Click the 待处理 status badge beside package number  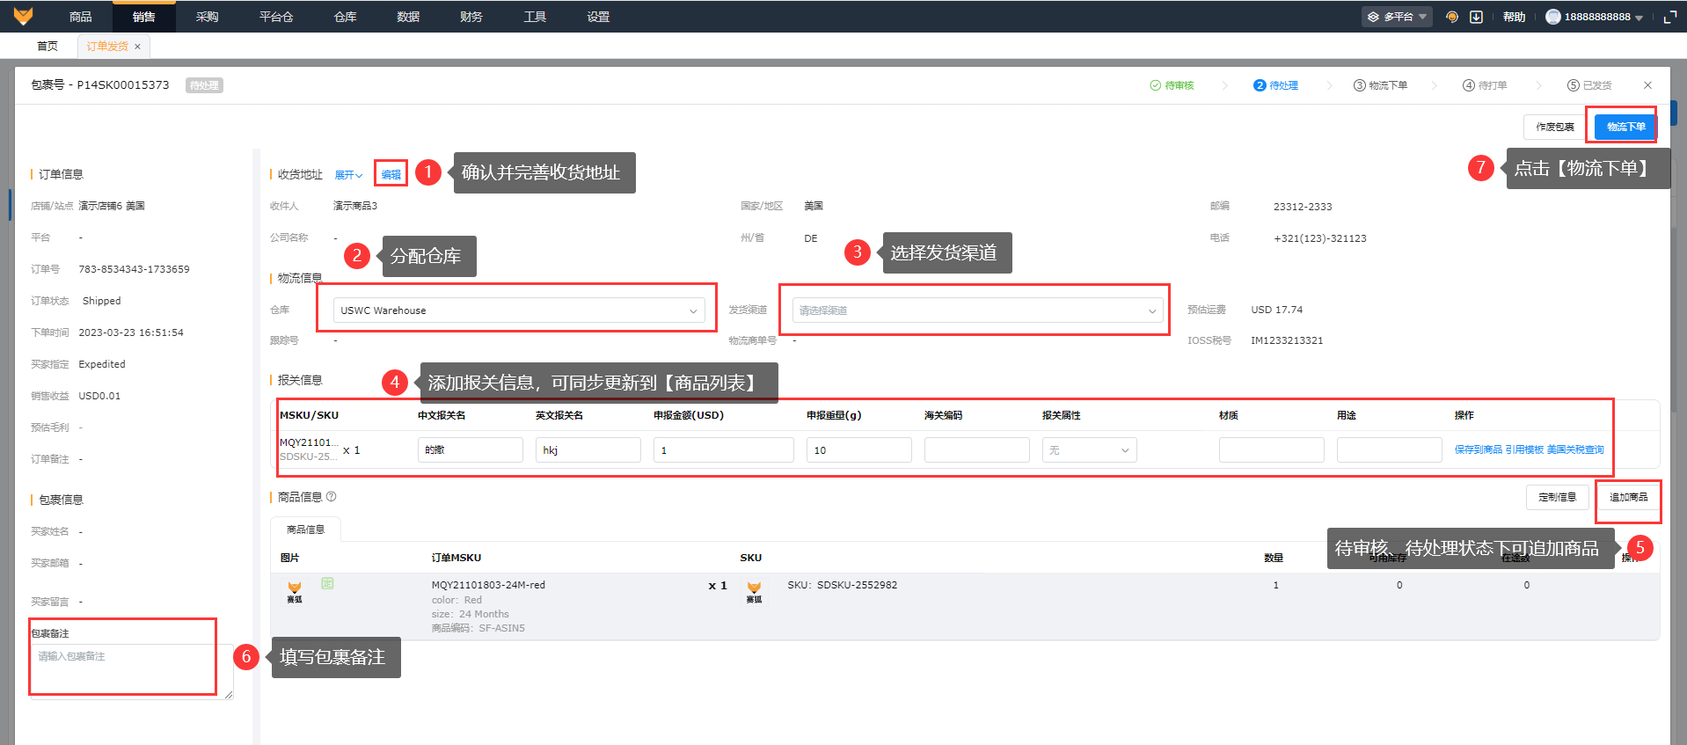(x=204, y=85)
